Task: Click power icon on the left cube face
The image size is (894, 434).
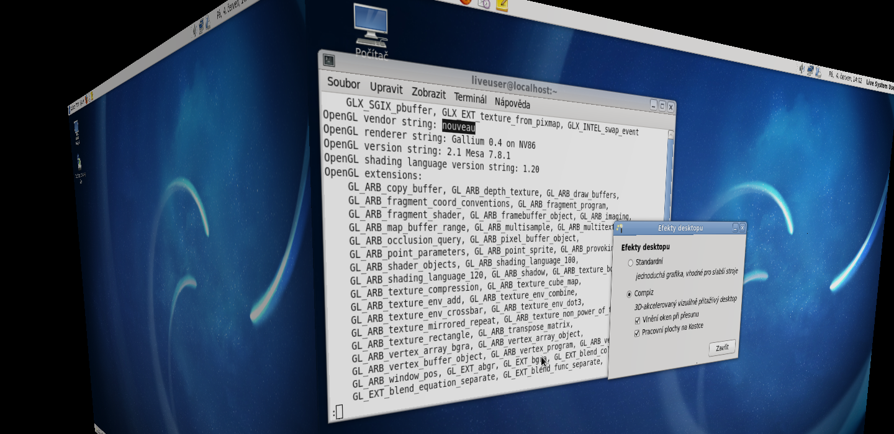Action: [207, 23]
